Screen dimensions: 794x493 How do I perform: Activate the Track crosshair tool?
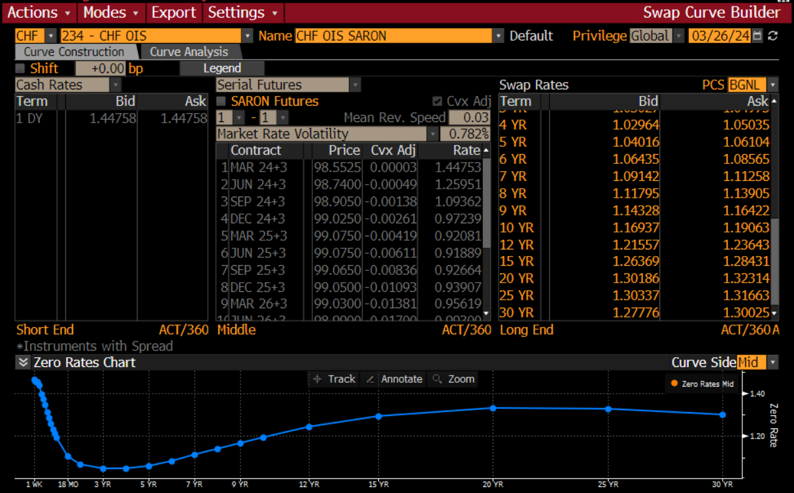[x=334, y=379]
